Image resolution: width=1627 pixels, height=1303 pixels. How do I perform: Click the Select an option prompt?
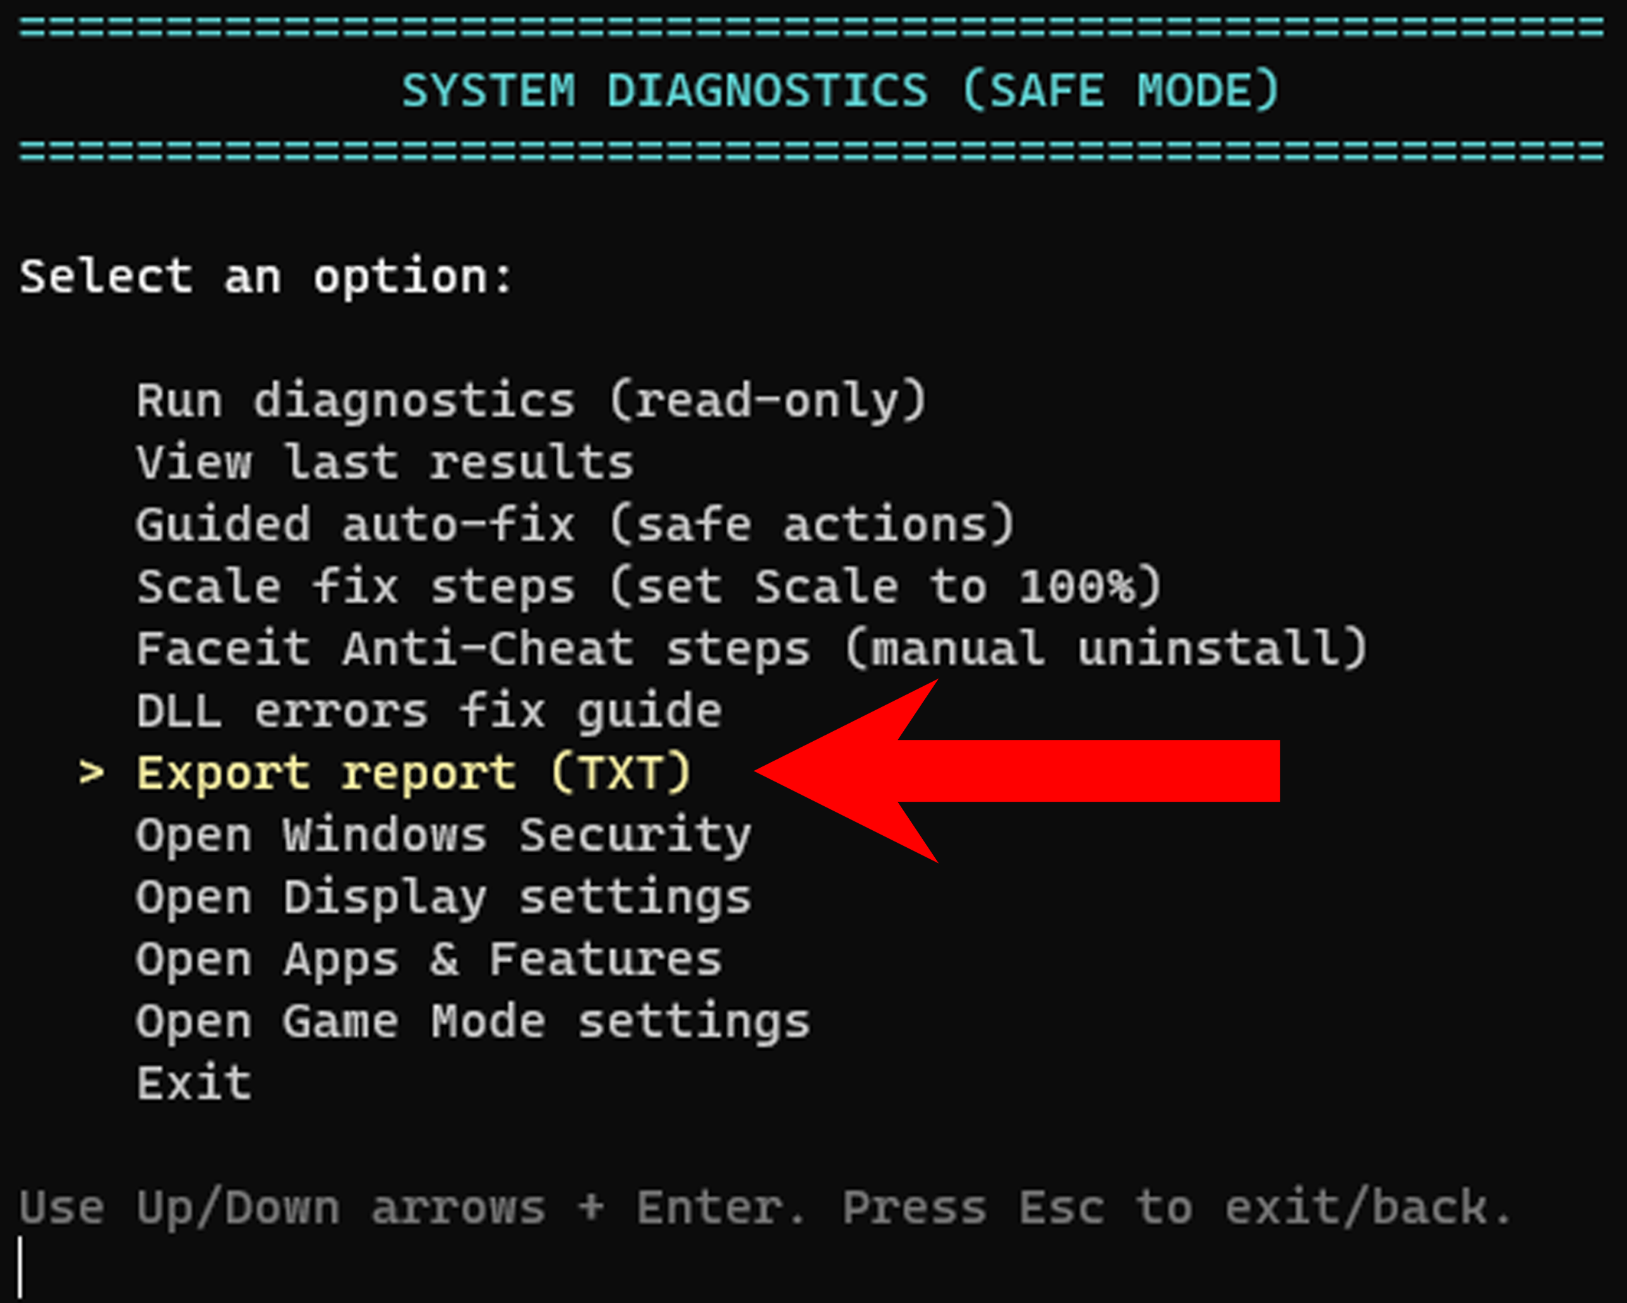266,276
